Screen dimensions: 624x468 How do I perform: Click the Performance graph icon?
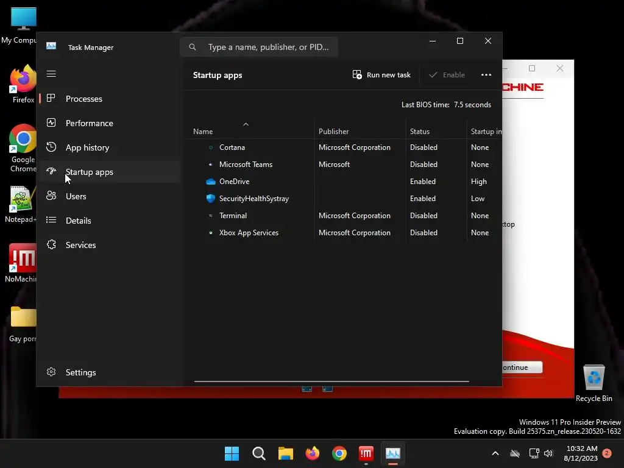(51, 122)
